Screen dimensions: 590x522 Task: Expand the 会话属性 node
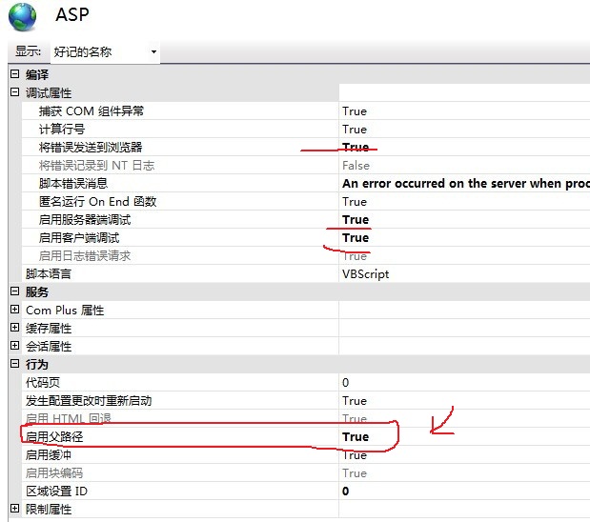coord(14,347)
